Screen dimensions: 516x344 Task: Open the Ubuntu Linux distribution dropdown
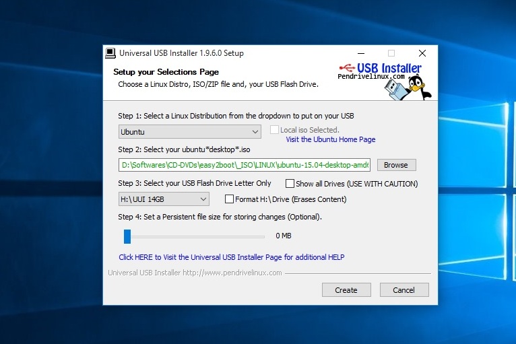(x=189, y=132)
